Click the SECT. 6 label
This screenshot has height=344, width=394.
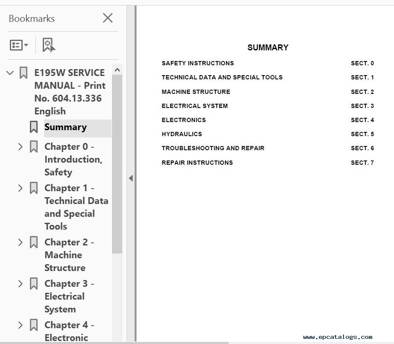coord(362,148)
